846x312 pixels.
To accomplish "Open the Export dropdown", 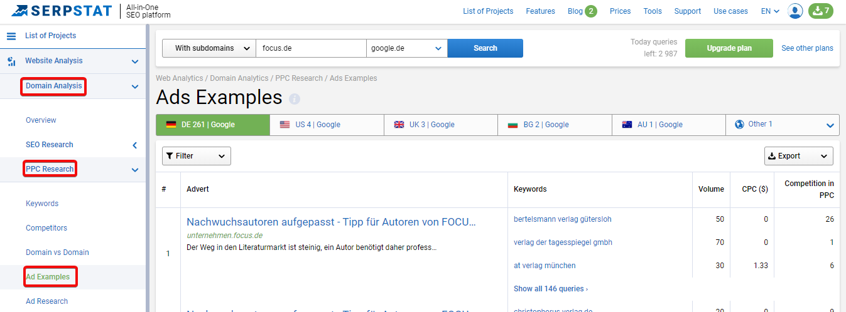I will (799, 156).
